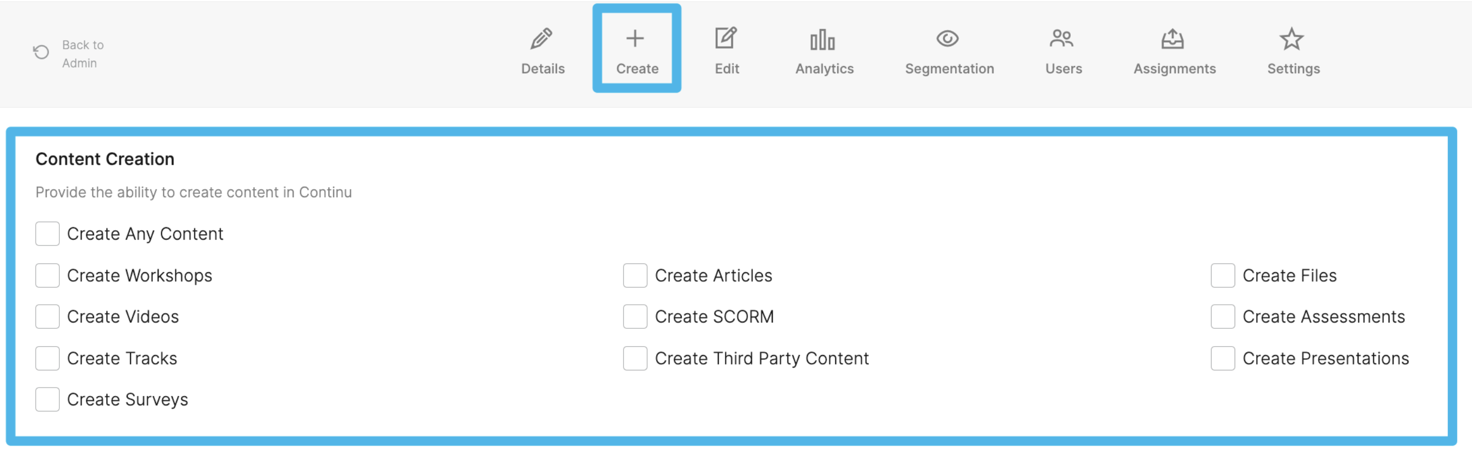Toggle the Create Assessments checkbox
Viewport: 1472px width, 472px height.
1222,317
